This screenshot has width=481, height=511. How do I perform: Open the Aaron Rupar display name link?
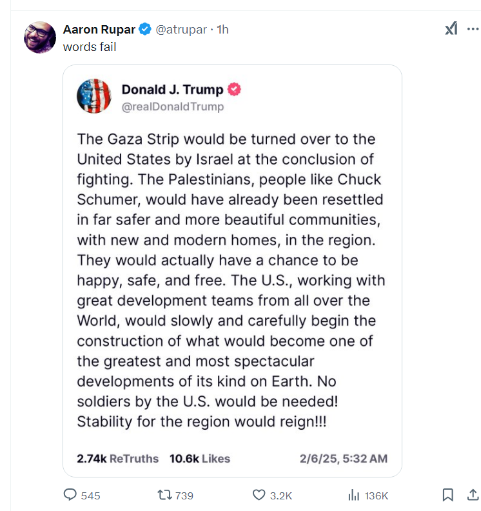click(x=100, y=30)
